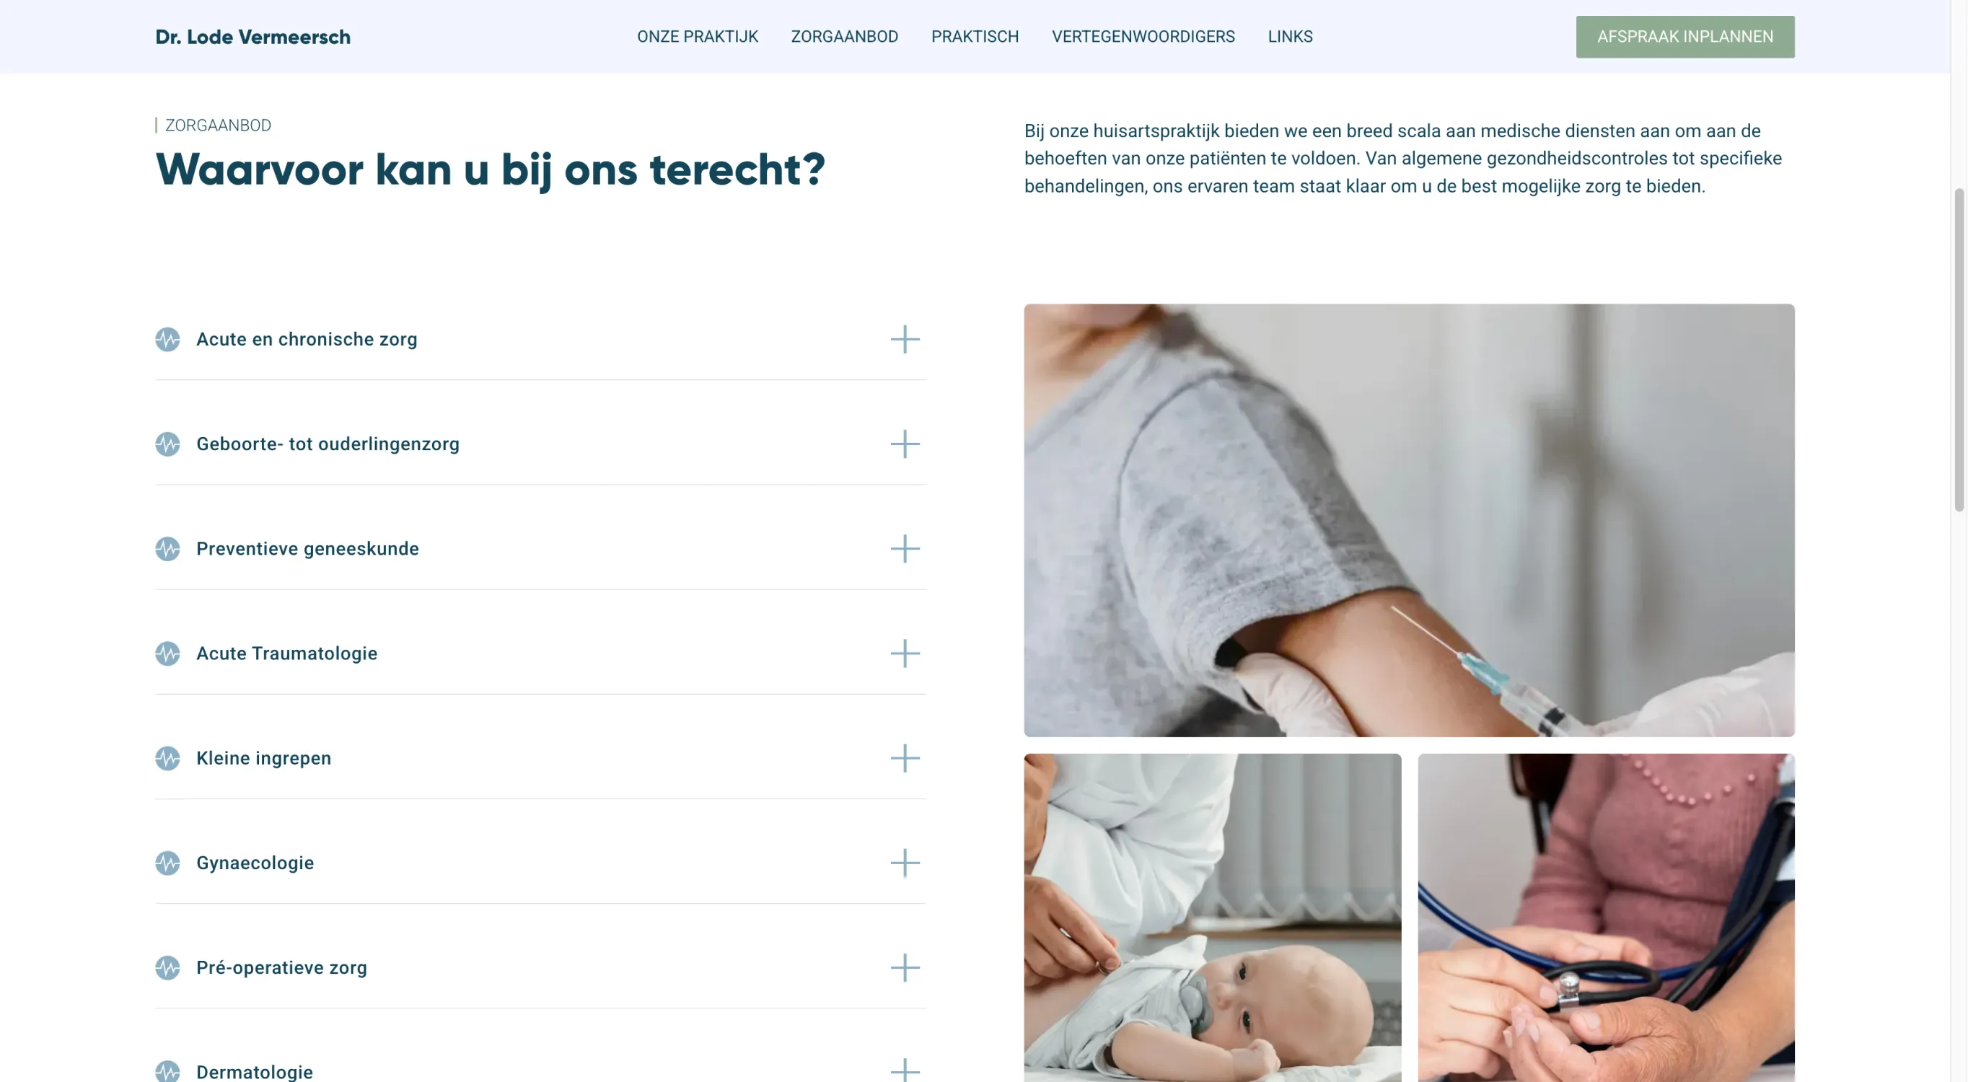Expand the Acute Traumatologie plus sign
This screenshot has height=1082, width=1968.
905,654
